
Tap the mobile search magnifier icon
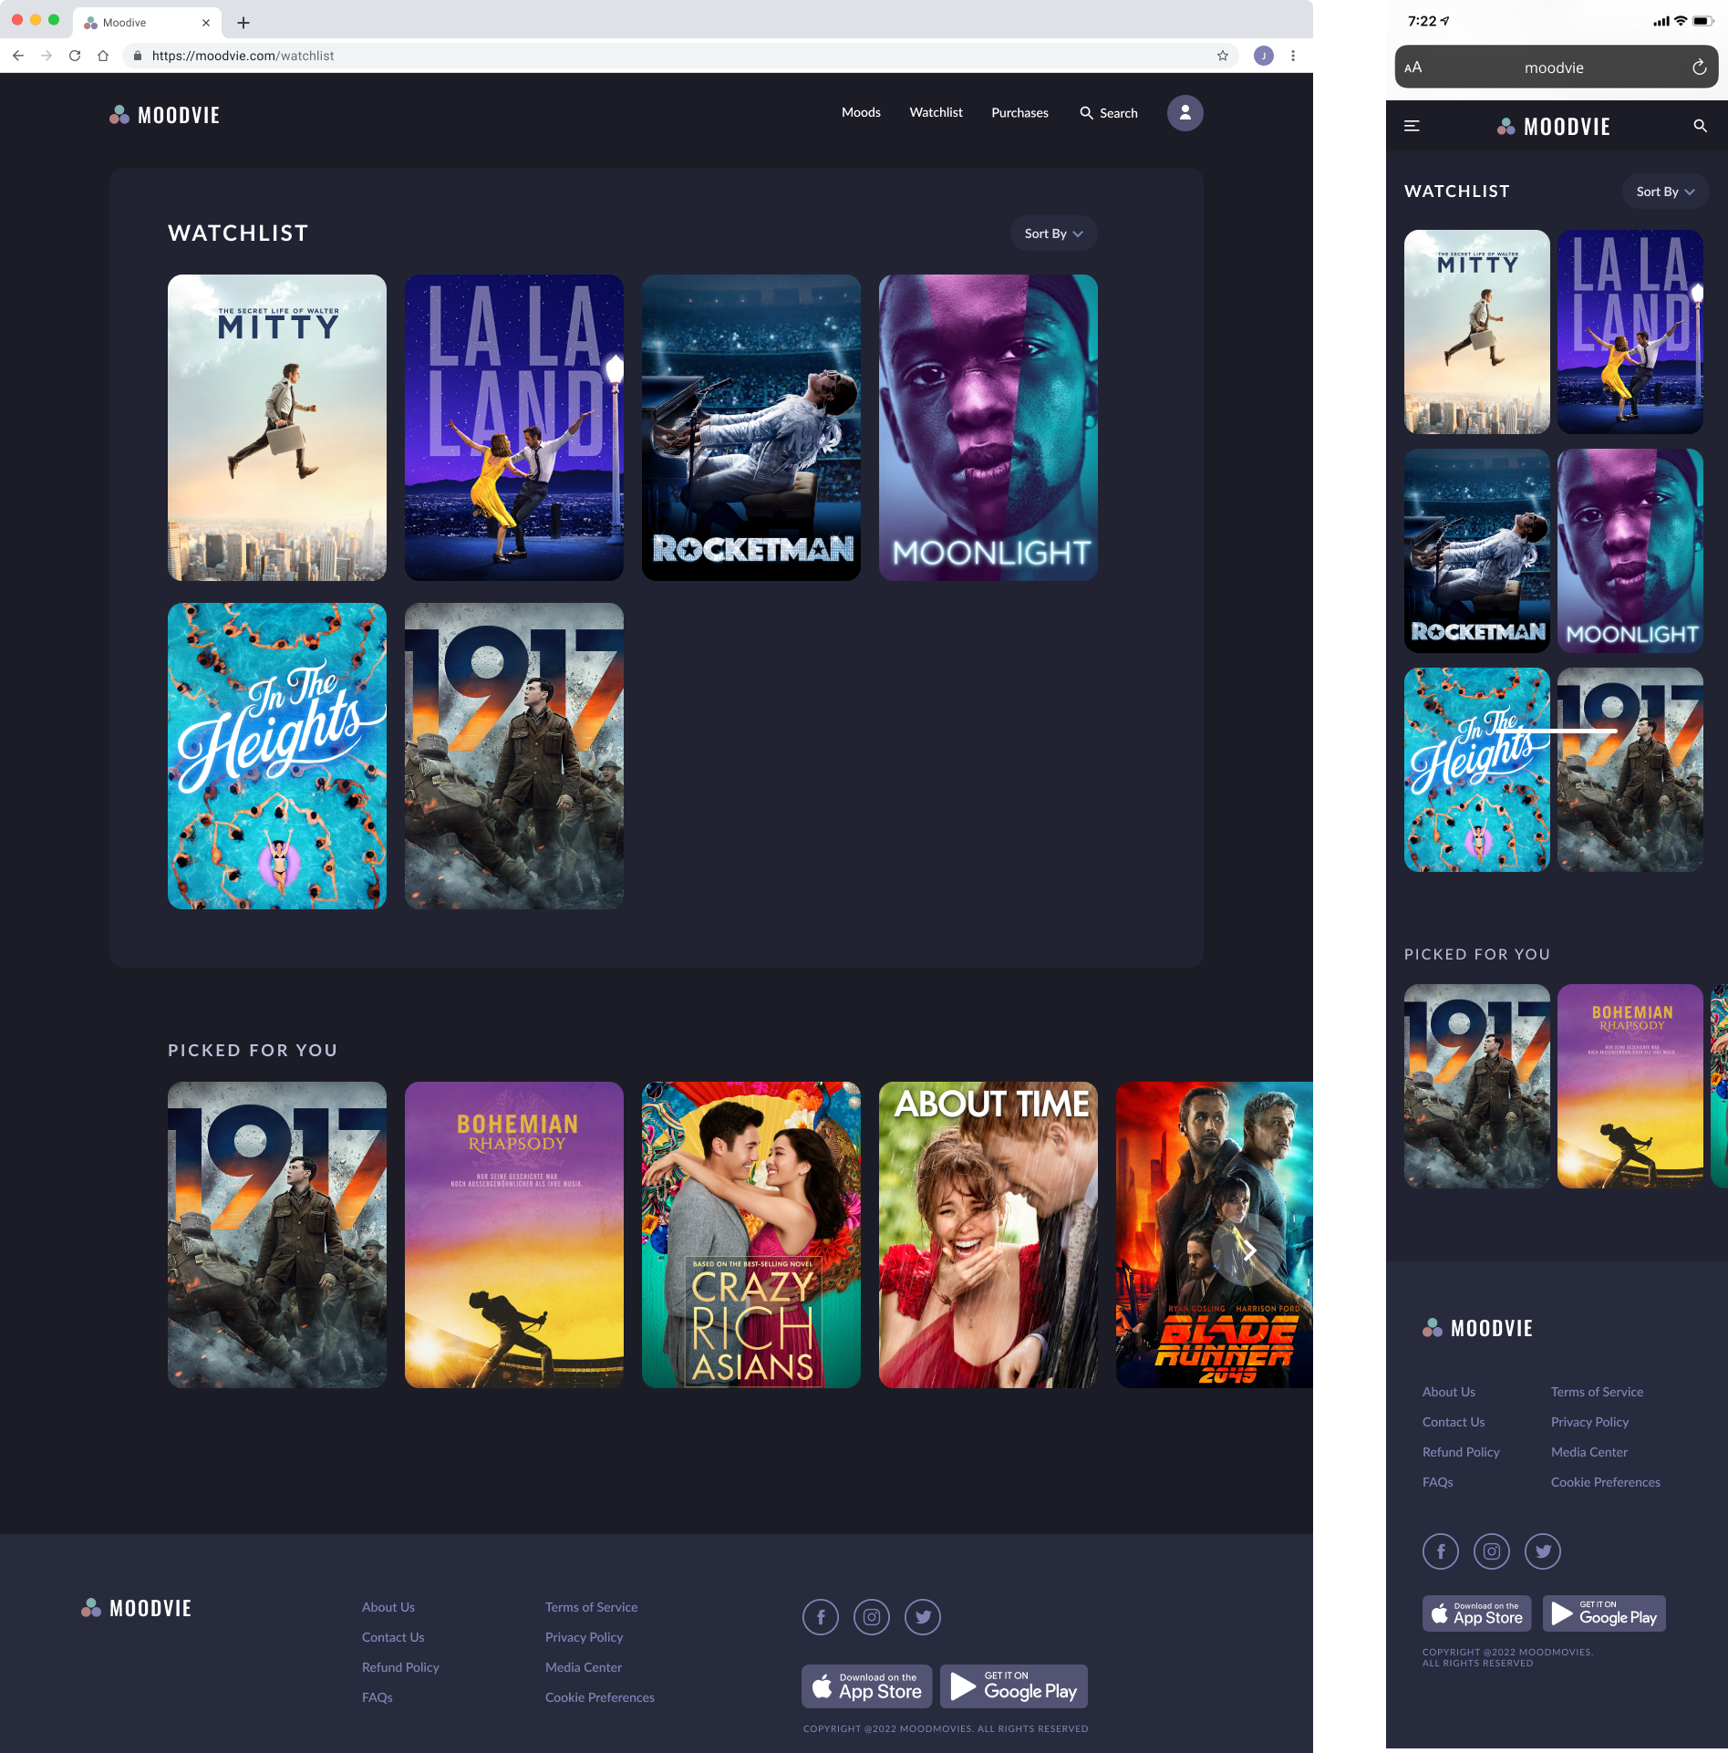pos(1700,126)
